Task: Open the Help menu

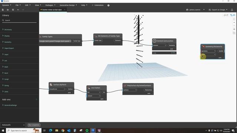Action: tap(84, 5)
